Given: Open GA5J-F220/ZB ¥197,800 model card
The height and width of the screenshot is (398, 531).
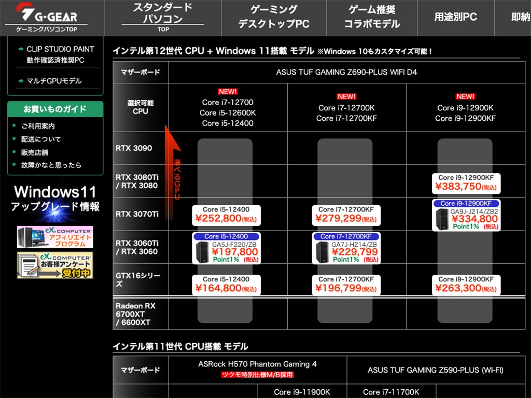Looking at the screenshot, I should (x=226, y=248).
